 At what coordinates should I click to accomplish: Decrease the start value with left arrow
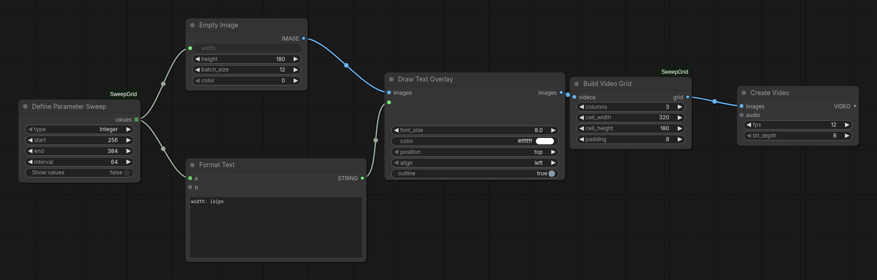click(31, 140)
